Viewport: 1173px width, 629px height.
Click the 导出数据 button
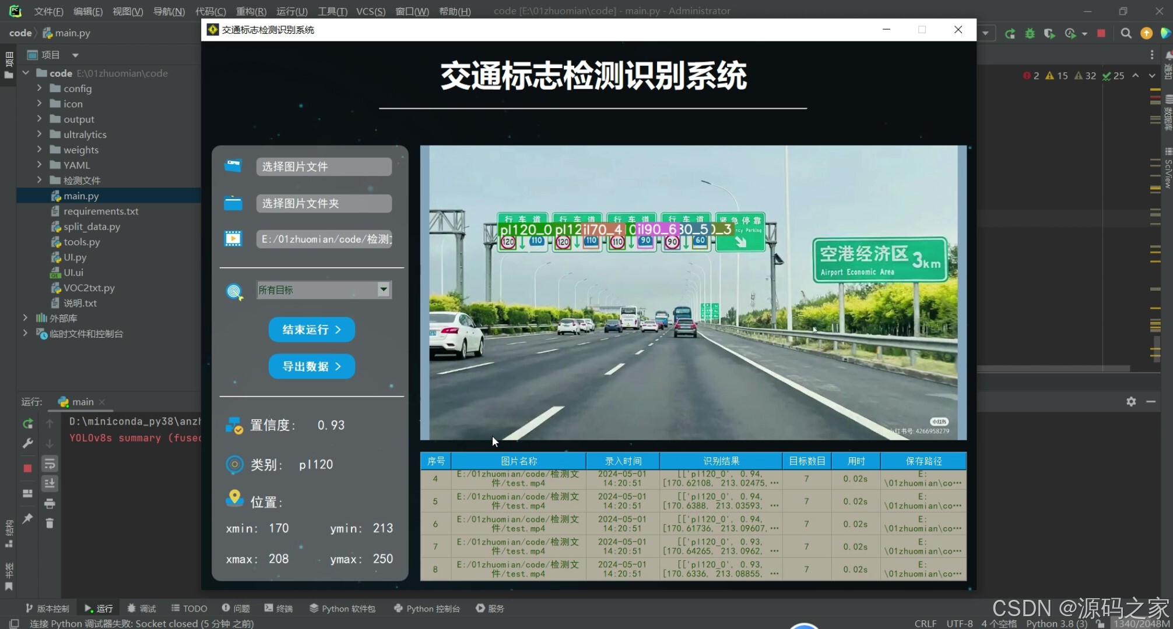click(x=311, y=366)
